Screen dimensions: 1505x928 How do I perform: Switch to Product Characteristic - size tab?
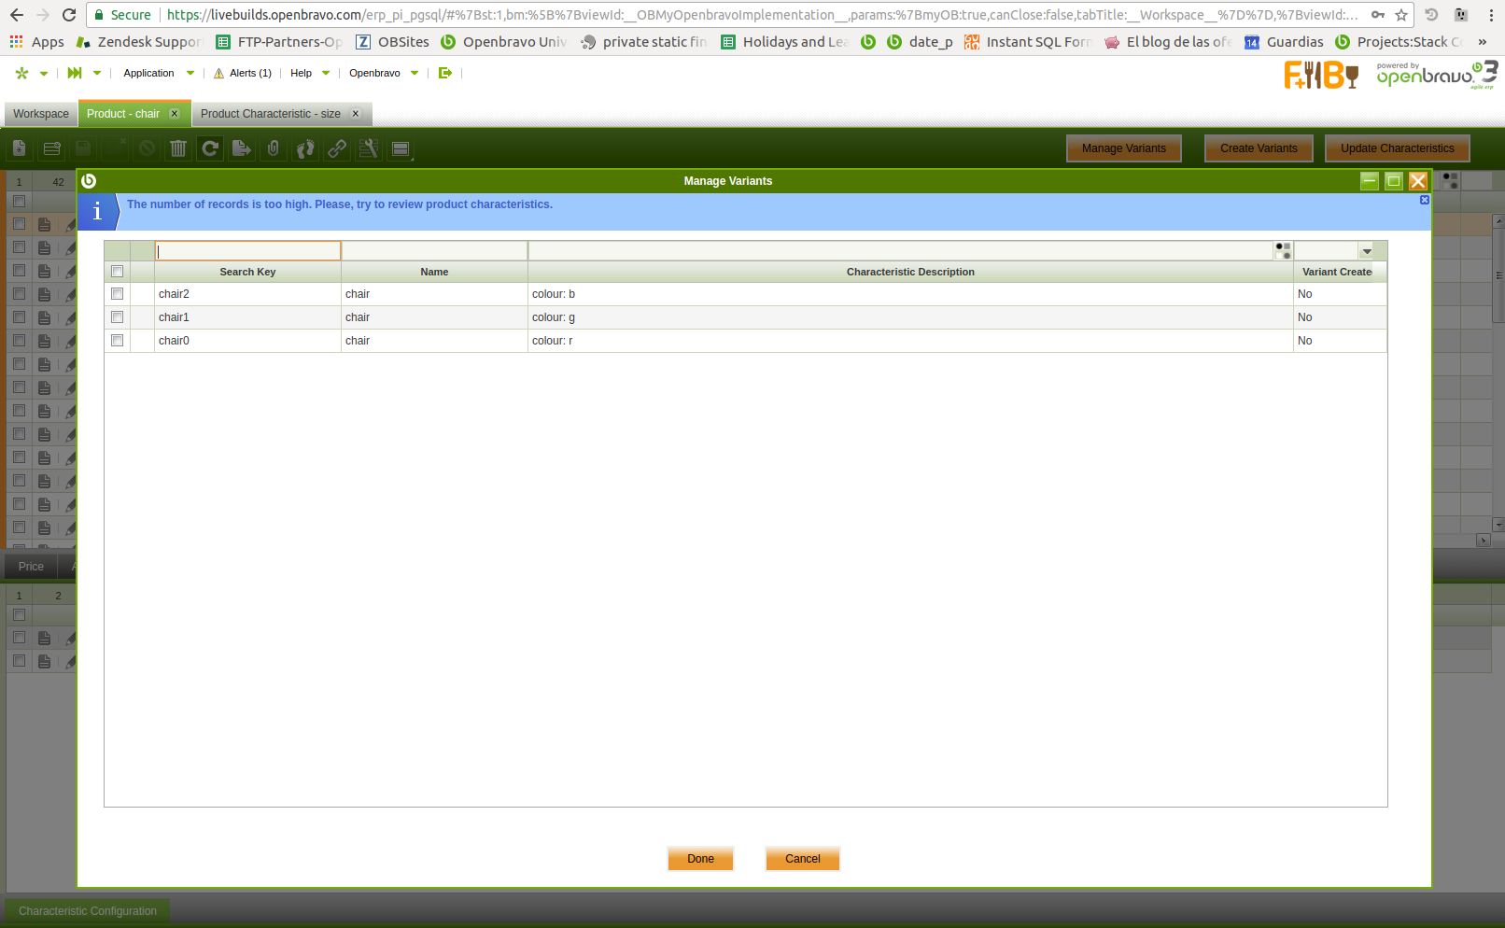[x=271, y=114]
